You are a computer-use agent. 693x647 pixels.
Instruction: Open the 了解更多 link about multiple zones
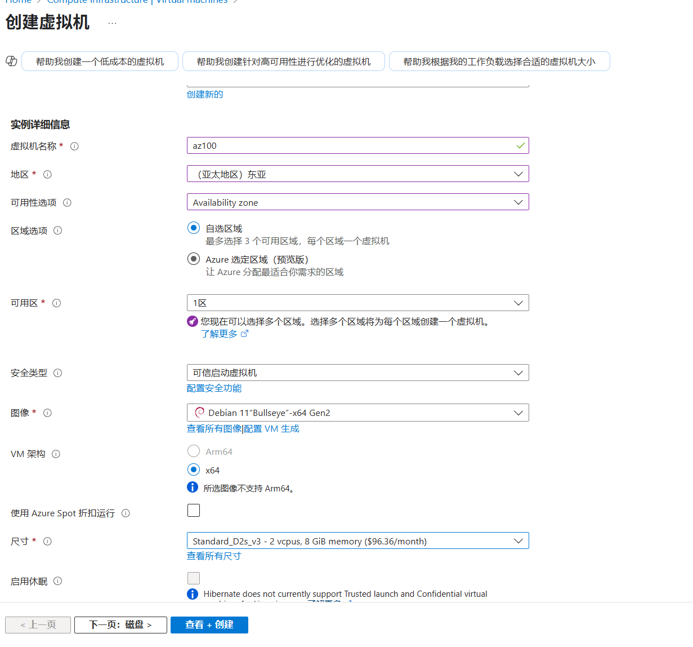(x=224, y=334)
